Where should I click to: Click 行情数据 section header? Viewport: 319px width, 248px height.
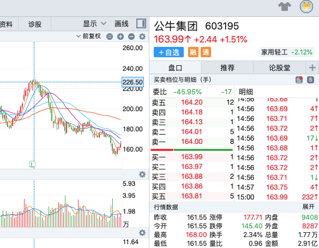tap(166, 207)
